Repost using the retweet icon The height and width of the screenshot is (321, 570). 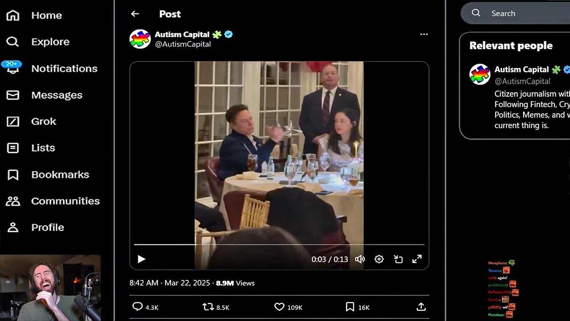tap(208, 307)
